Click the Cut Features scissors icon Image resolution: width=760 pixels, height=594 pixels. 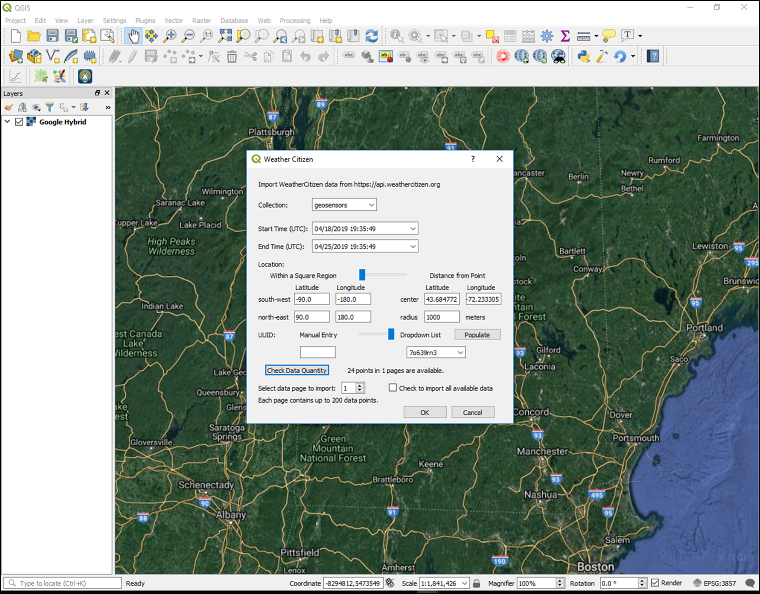[250, 56]
